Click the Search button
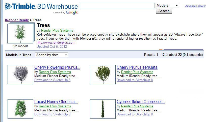Viewport: 206px width, 122px height. (164, 11)
